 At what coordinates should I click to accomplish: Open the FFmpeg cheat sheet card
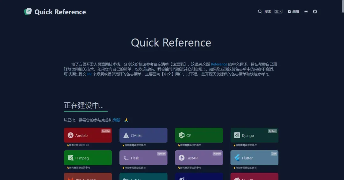coord(88,158)
